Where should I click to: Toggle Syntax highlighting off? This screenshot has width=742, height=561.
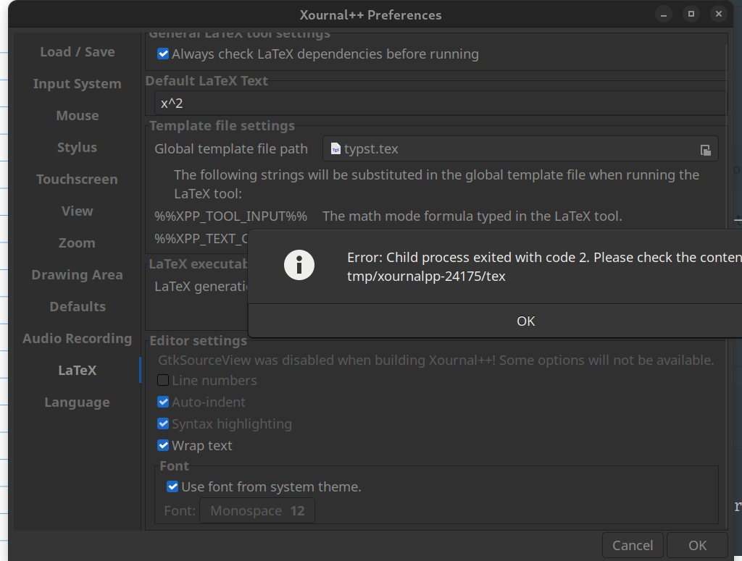tap(162, 423)
